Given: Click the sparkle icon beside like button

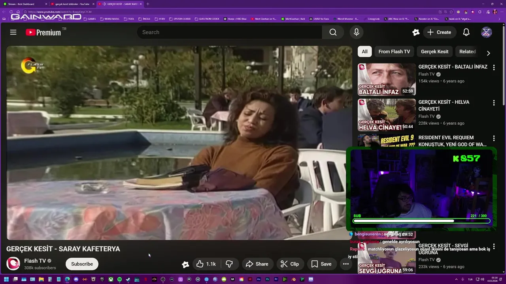Looking at the screenshot, I should tap(185, 264).
